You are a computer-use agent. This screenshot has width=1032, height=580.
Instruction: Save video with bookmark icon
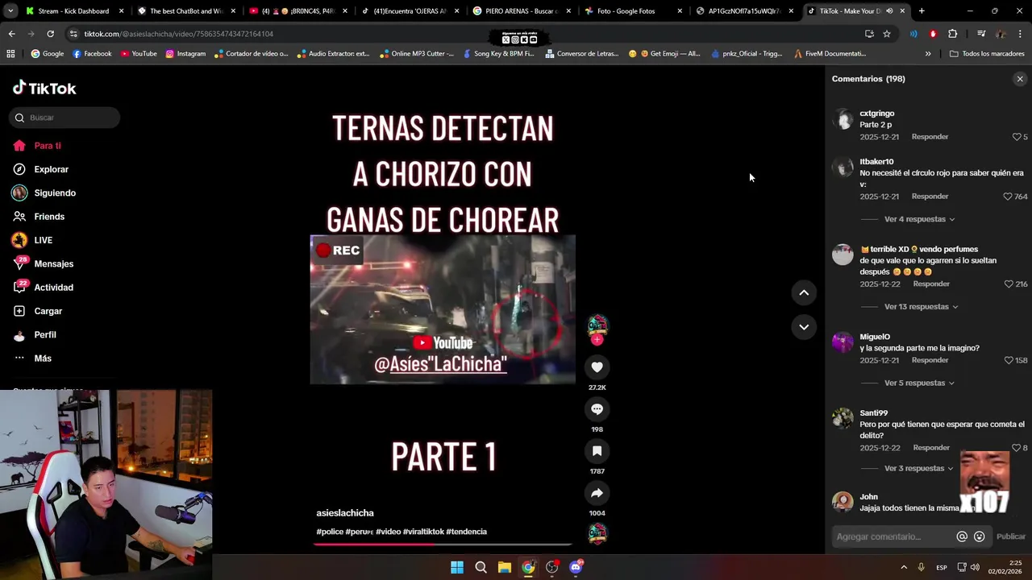[597, 451]
